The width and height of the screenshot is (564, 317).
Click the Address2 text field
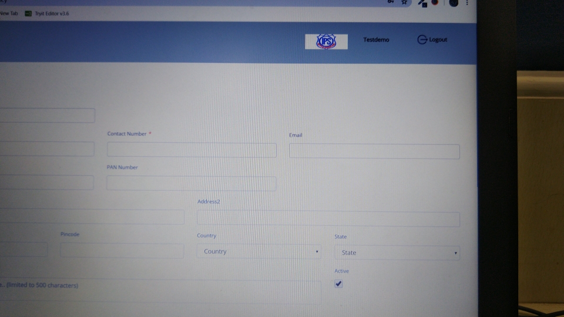pyautogui.click(x=328, y=219)
